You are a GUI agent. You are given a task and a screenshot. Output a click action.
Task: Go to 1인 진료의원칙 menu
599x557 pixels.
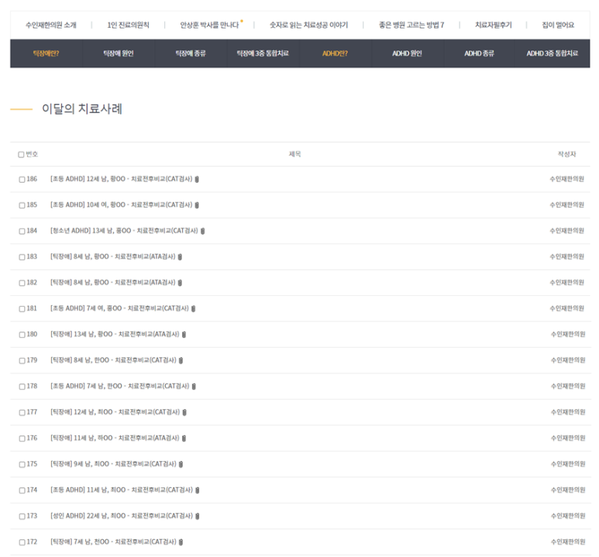(x=128, y=26)
